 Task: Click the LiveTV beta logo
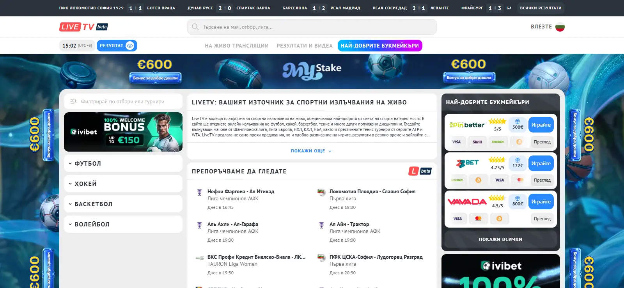point(83,27)
